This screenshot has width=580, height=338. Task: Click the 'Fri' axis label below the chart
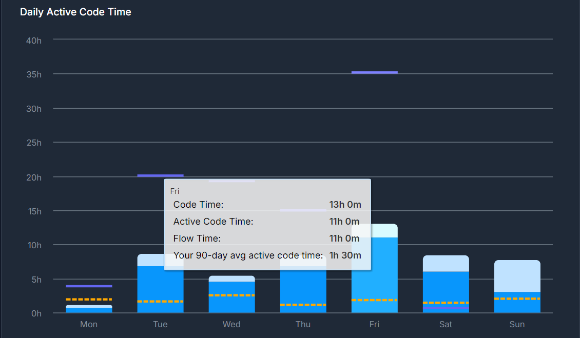[374, 324]
